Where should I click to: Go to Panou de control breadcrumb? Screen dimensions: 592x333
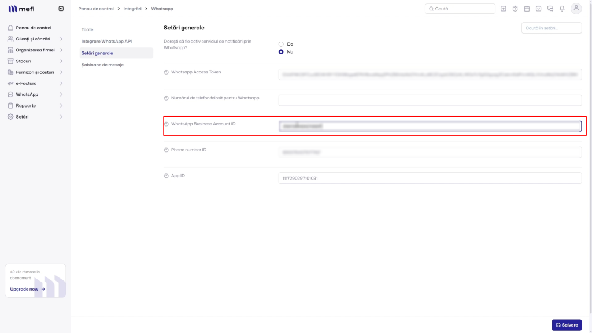pyautogui.click(x=96, y=9)
